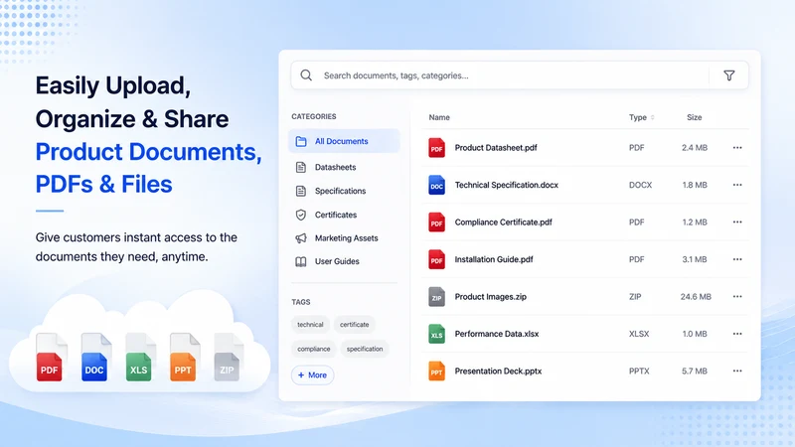This screenshot has height=447, width=795.
Task: Click the large XLS icon in cloud
Action: click(140, 358)
